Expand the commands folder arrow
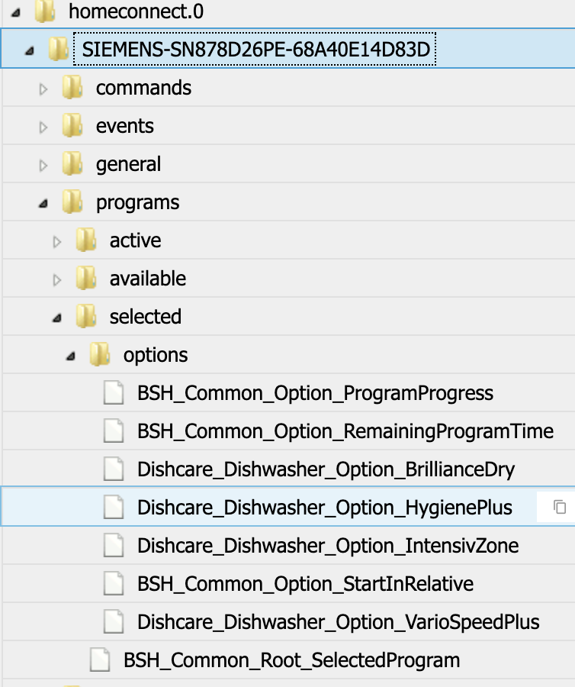The image size is (575, 687). pyautogui.click(x=43, y=89)
